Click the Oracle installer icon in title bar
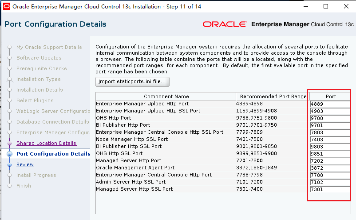The height and width of the screenshot is (220, 356). (7, 6)
